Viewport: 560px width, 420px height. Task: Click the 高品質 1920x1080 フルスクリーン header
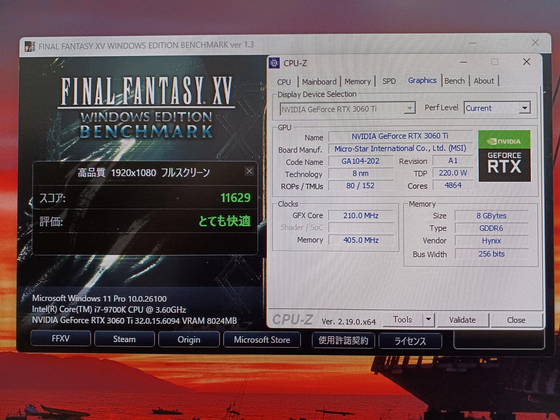tap(144, 172)
